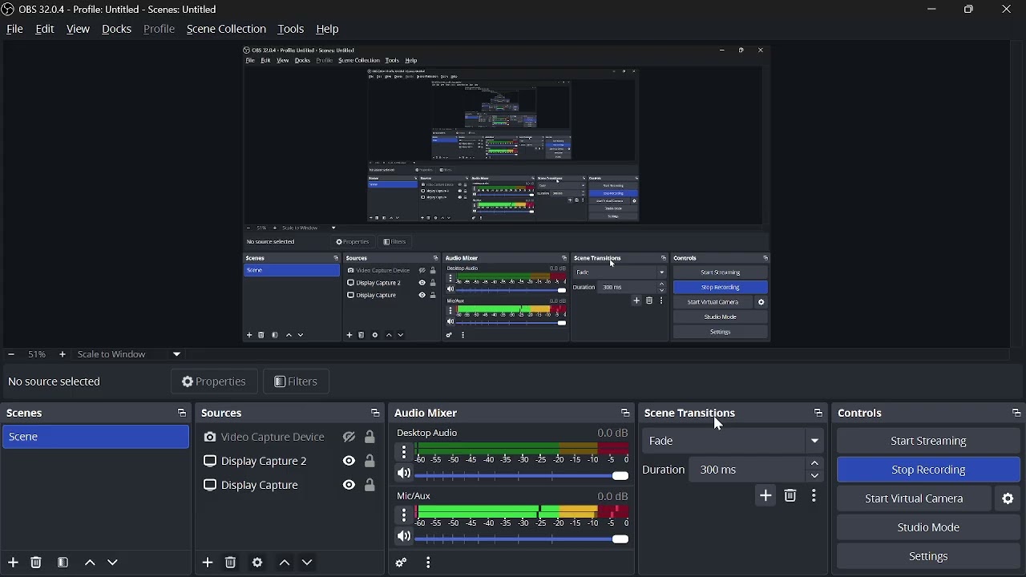1026x577 pixels.
Task: Click the Duration 300 ms field
Action: (747, 470)
